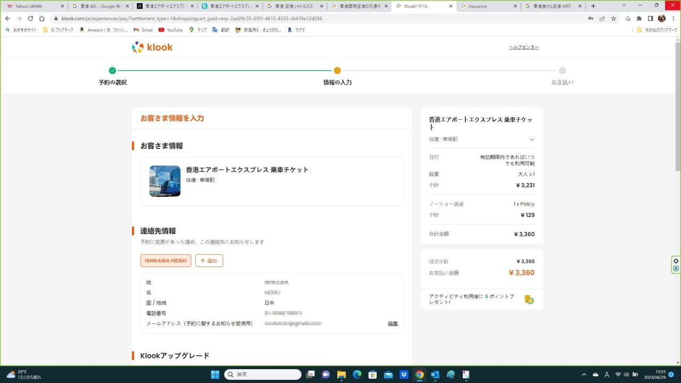681x383 pixels.
Task: Open the YouTube bookmark
Action: (171, 30)
